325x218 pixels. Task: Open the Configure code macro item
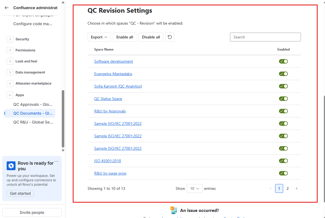point(33,24)
